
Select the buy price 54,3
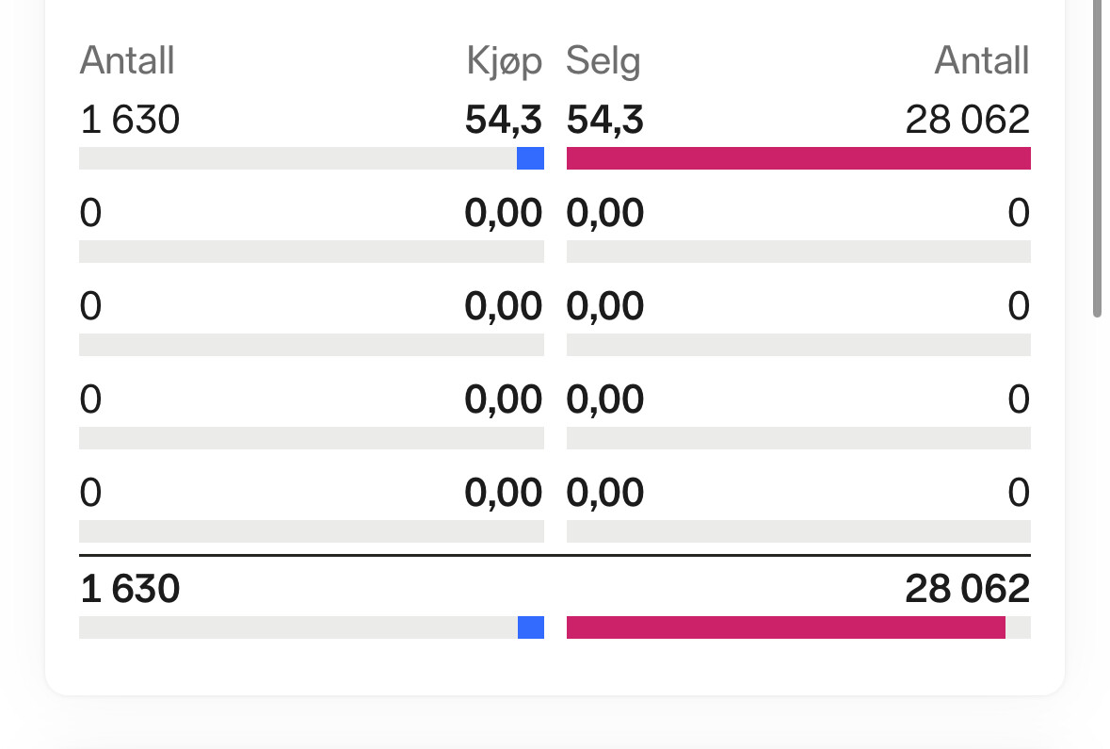click(x=504, y=120)
